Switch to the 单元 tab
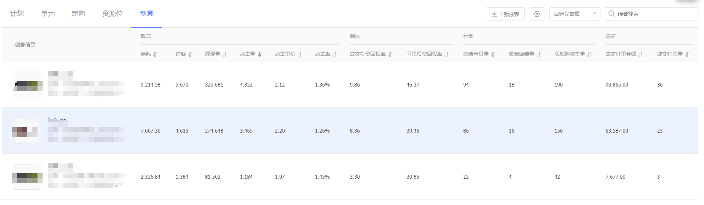Image resolution: width=704 pixels, height=205 pixels. [x=48, y=14]
